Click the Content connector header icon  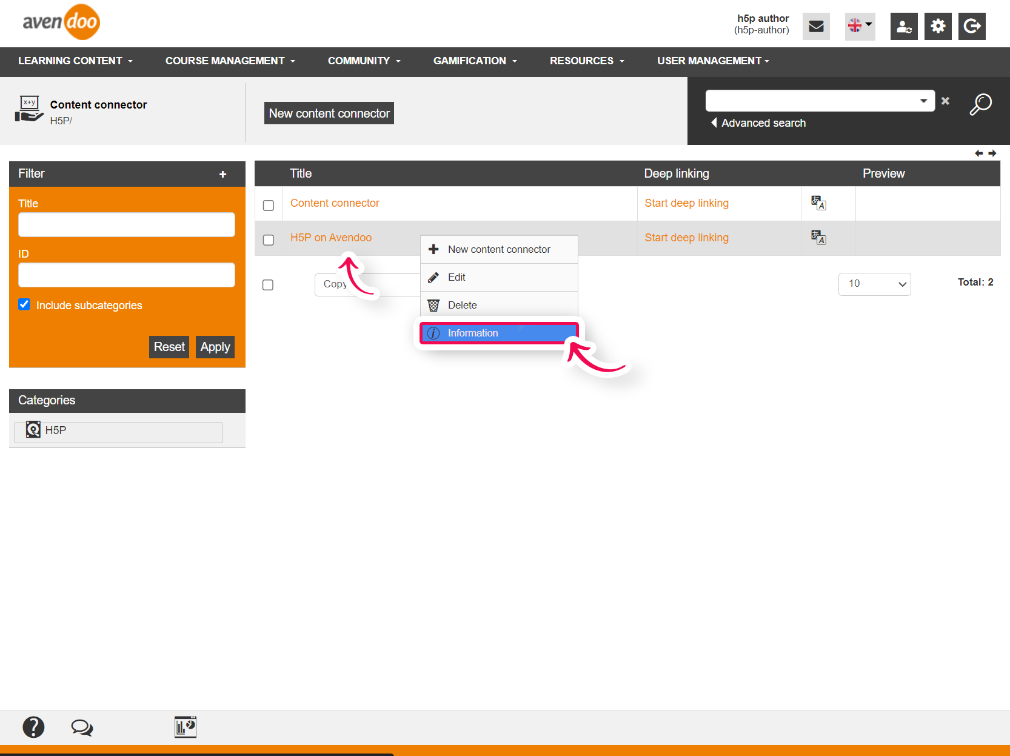click(x=28, y=109)
